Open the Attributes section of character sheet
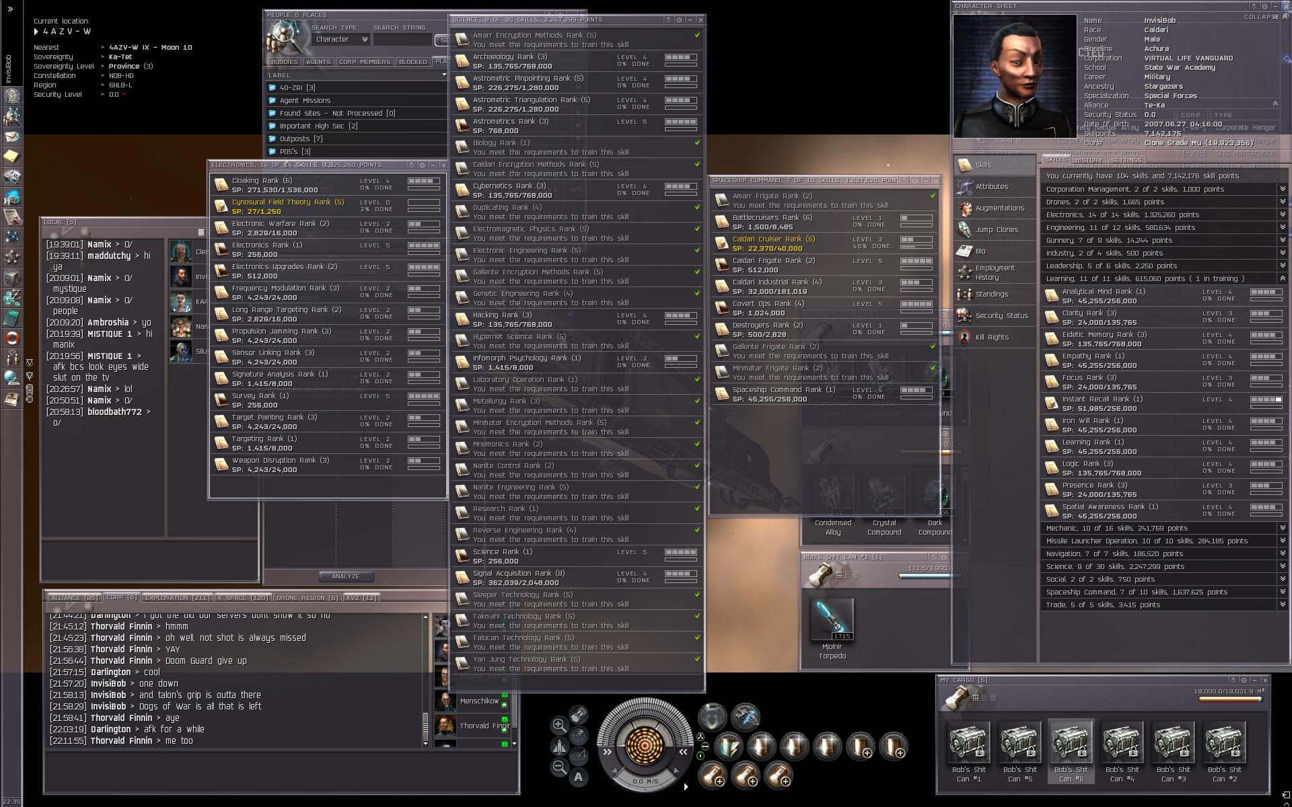 pos(991,186)
